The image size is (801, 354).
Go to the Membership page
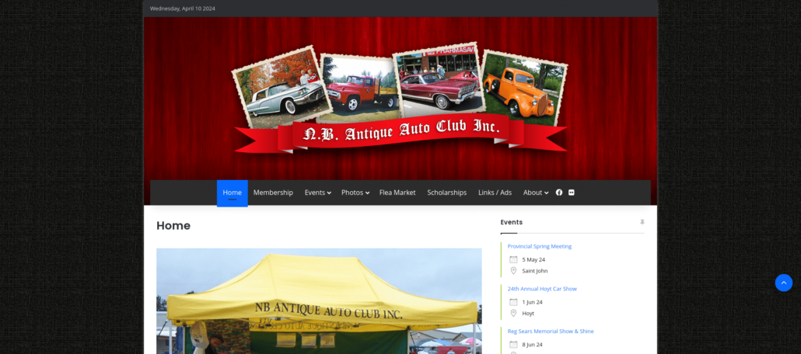[273, 193]
